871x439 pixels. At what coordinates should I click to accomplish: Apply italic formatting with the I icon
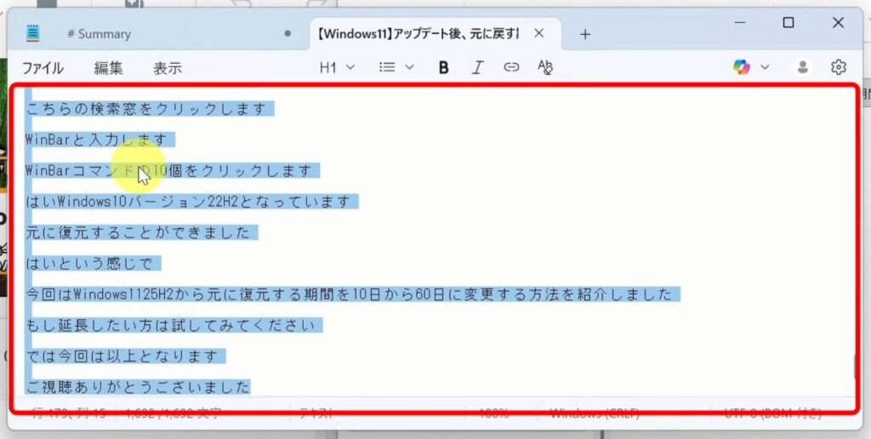[477, 67]
